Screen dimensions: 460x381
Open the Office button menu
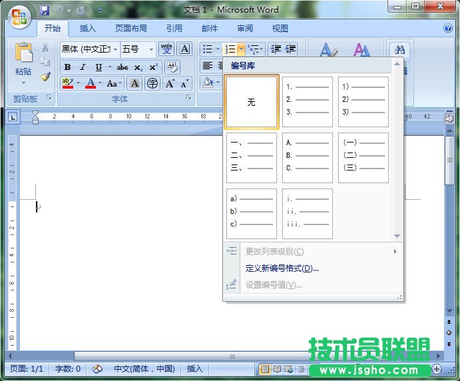[19, 17]
